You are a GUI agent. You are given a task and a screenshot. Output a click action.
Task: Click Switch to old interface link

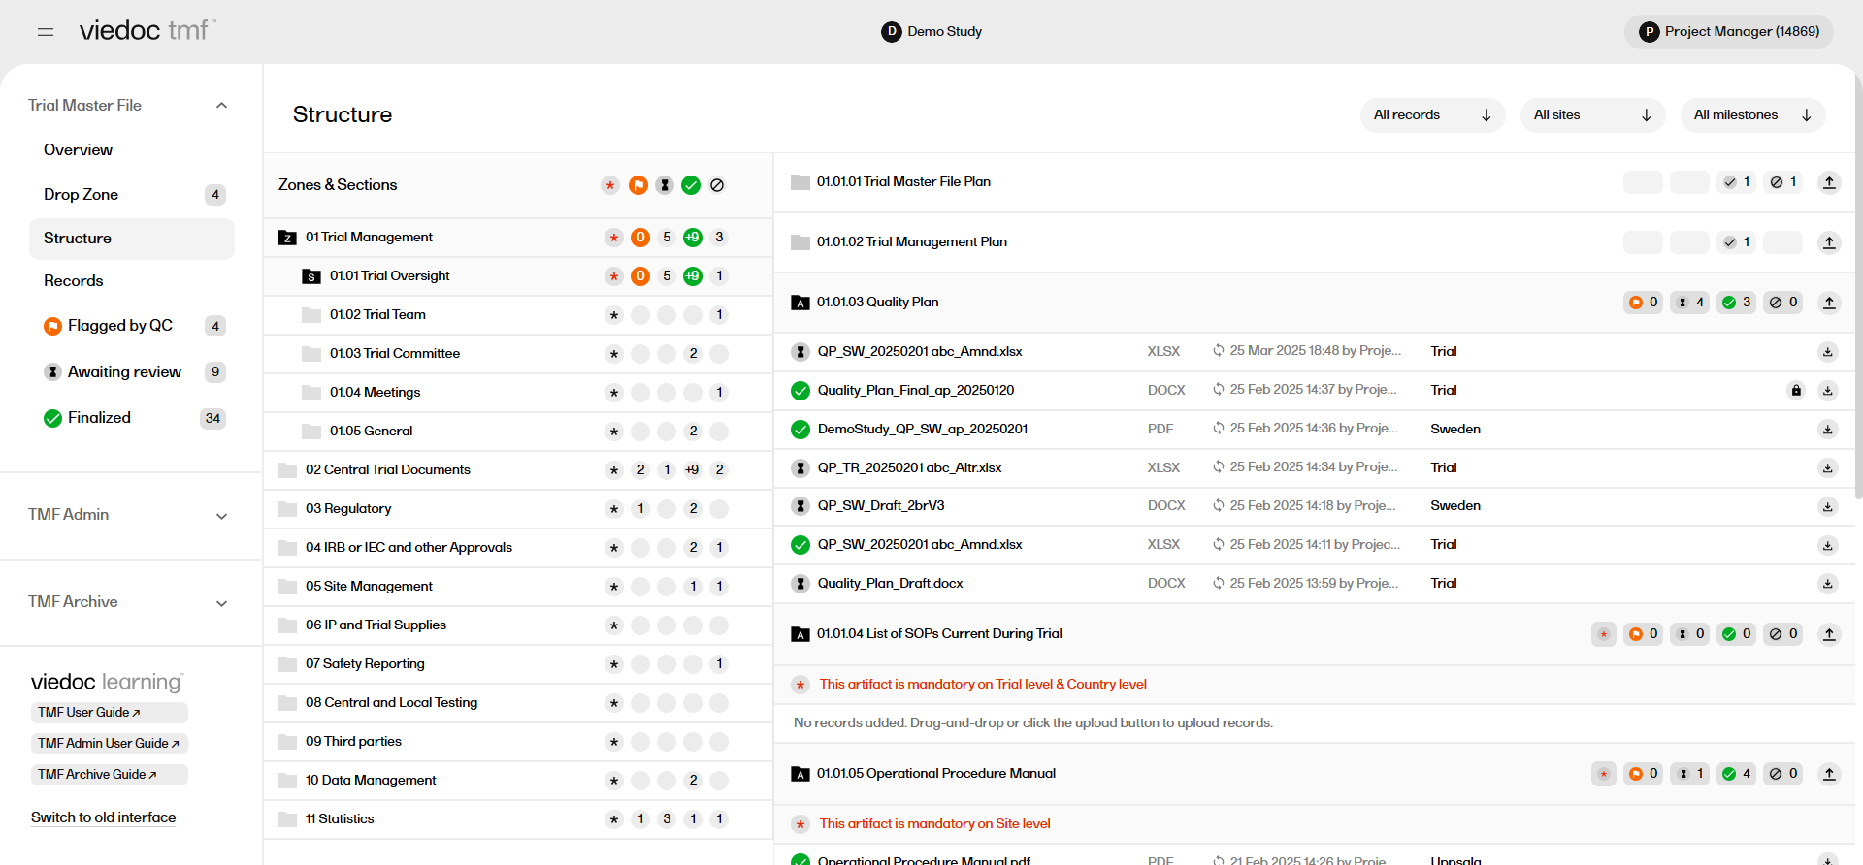pyautogui.click(x=104, y=817)
